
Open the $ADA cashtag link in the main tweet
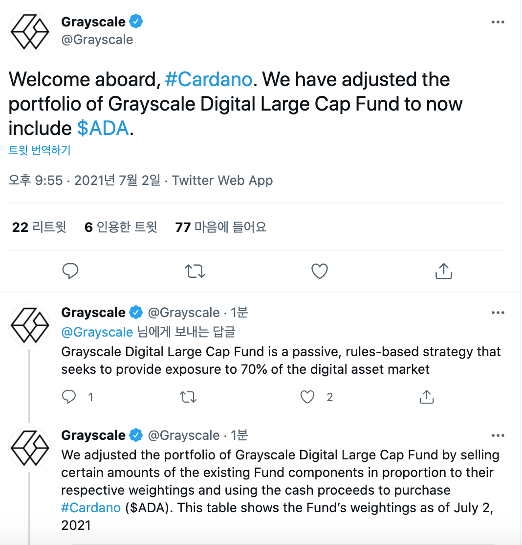(x=103, y=128)
